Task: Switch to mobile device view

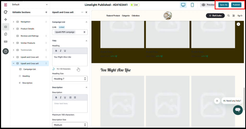Action: (x=192, y=5)
